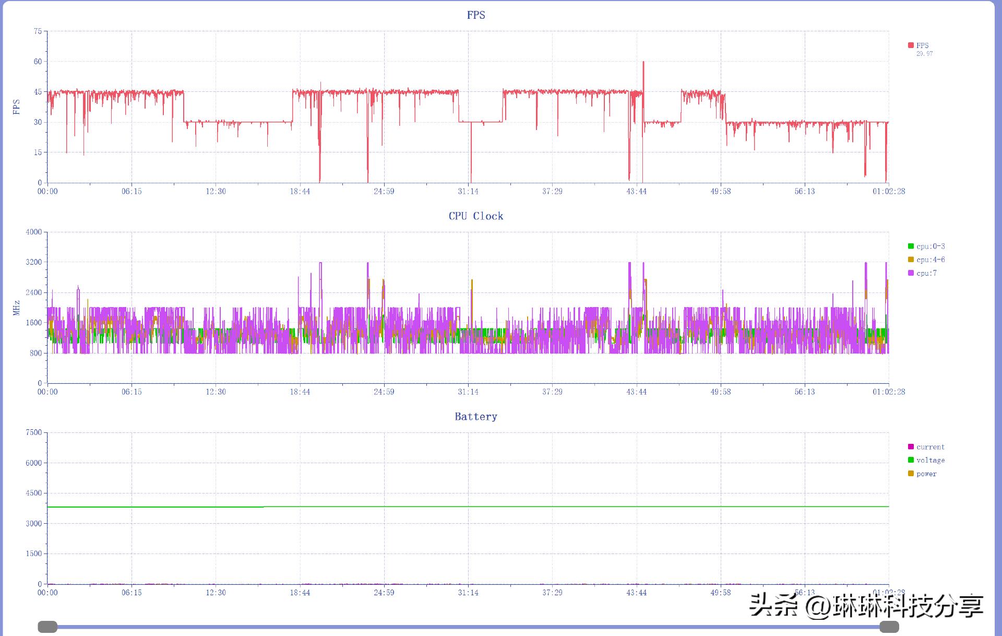Click the FPS chart title

tap(475, 15)
